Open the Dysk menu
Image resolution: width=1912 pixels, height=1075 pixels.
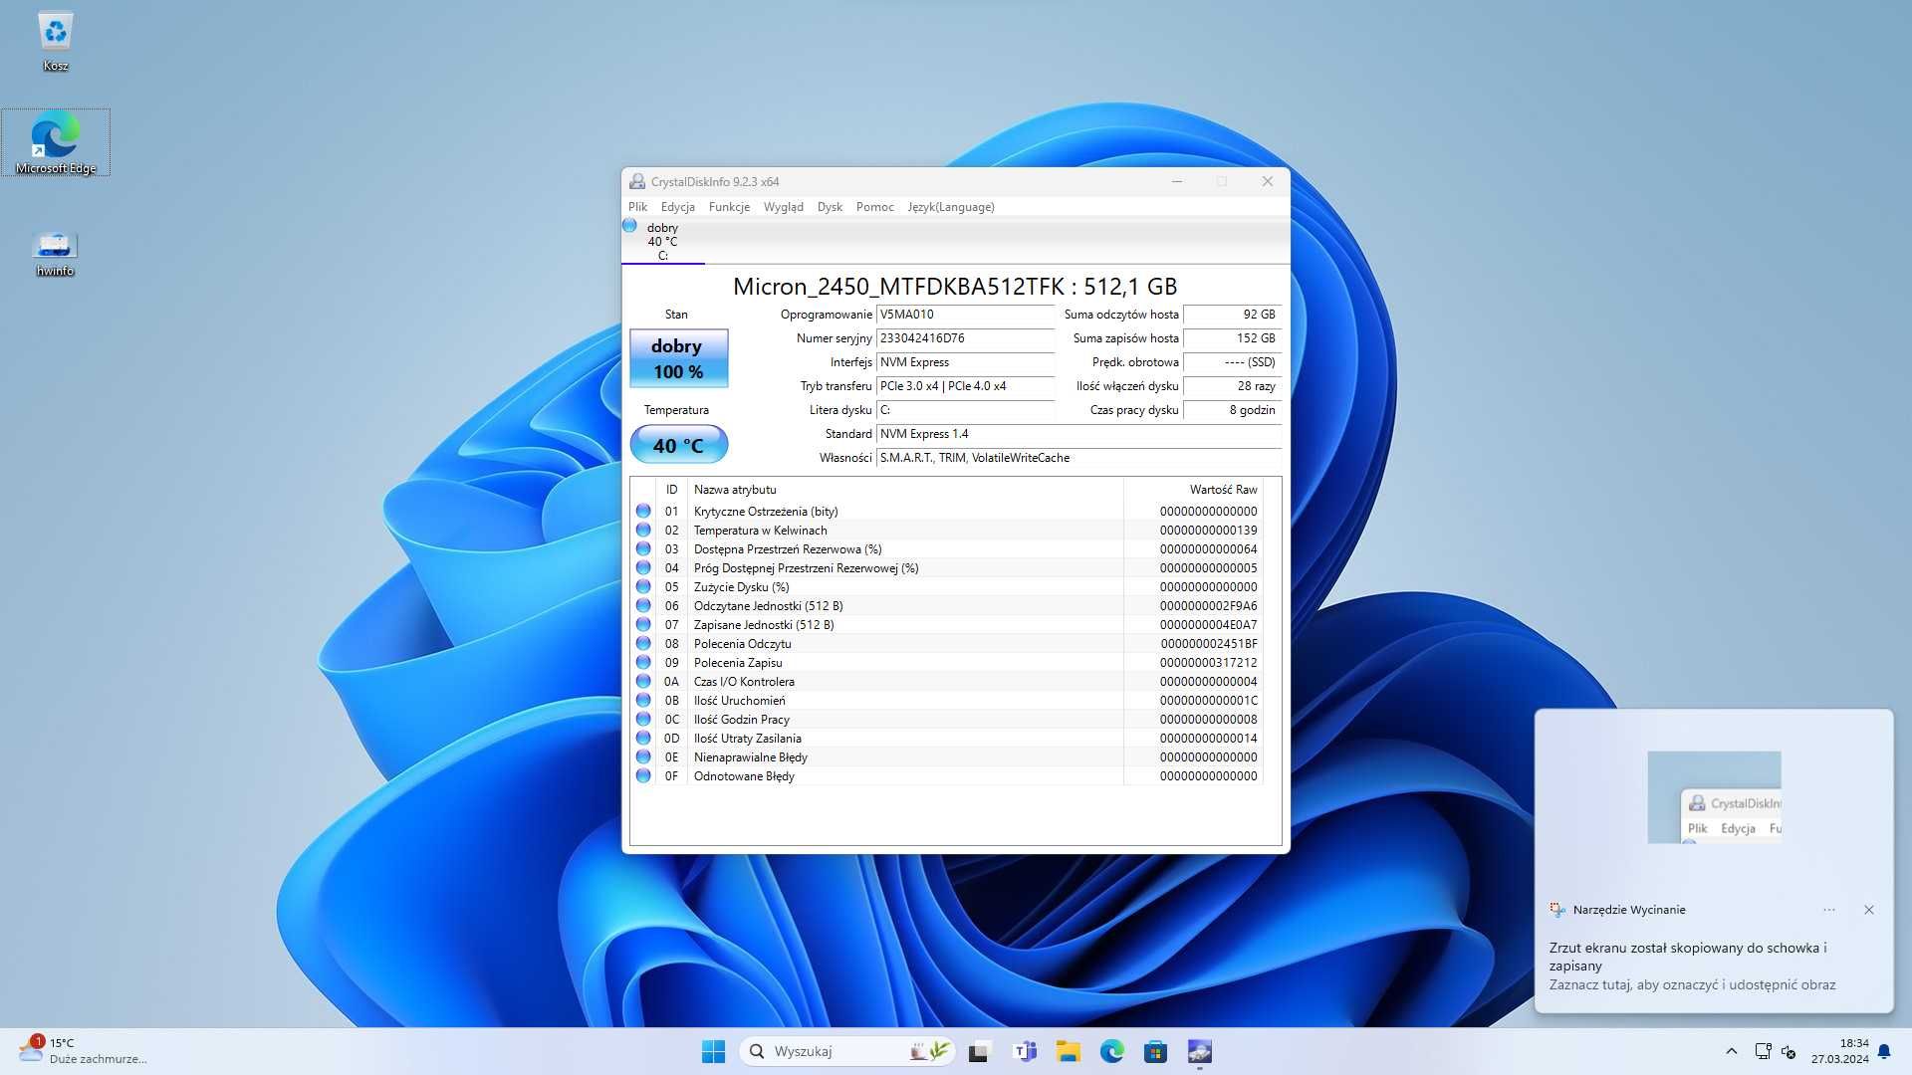830,207
